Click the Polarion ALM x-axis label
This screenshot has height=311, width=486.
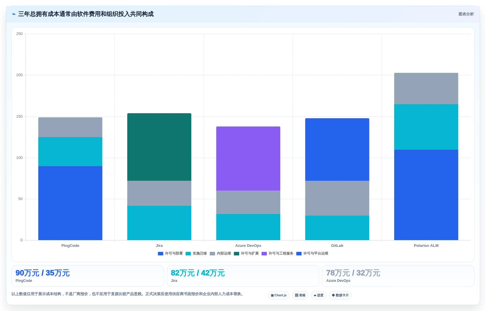tap(426, 246)
